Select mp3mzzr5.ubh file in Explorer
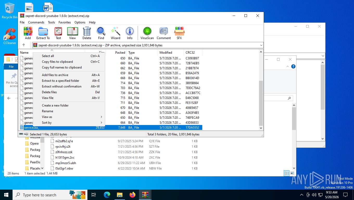The height and width of the screenshot is (200, 354). (x=66, y=163)
